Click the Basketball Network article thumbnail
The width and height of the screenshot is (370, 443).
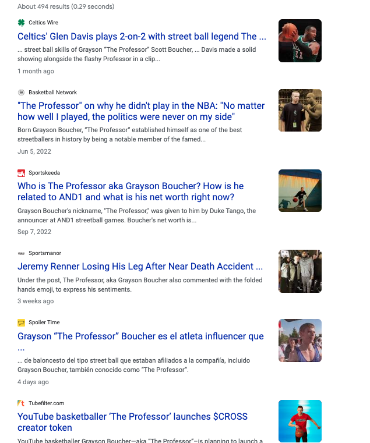pos(300,110)
